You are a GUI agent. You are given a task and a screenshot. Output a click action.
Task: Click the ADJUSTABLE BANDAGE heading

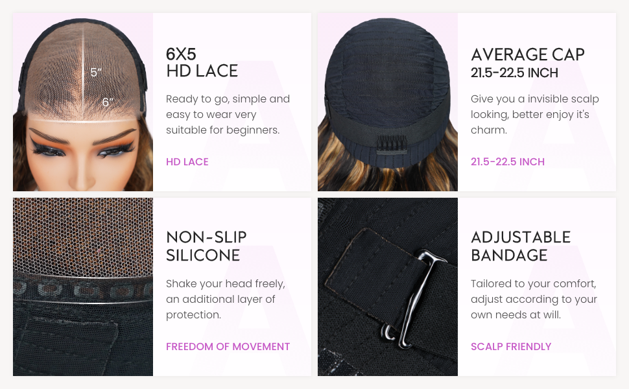coord(520,246)
